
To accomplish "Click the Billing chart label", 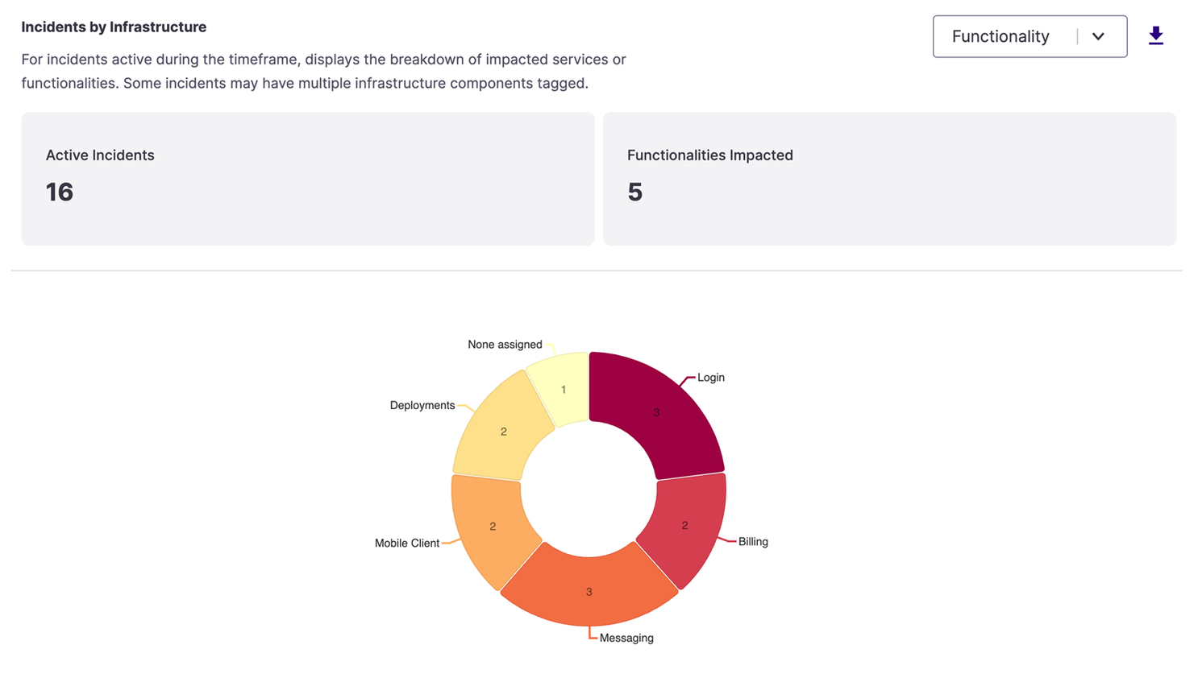I will pos(753,542).
